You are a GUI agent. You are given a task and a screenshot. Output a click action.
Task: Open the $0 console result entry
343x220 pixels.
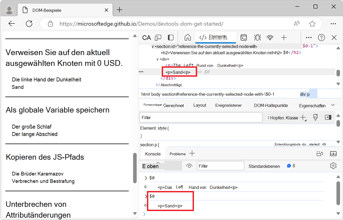click(152, 196)
